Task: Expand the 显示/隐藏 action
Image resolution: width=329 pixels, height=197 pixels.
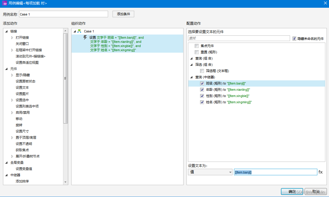Action: pos(12,75)
